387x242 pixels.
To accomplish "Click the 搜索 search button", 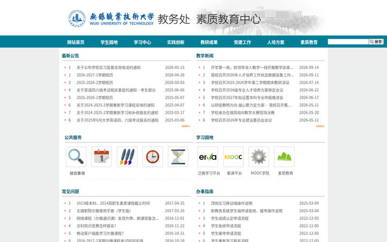I will coord(376,42).
